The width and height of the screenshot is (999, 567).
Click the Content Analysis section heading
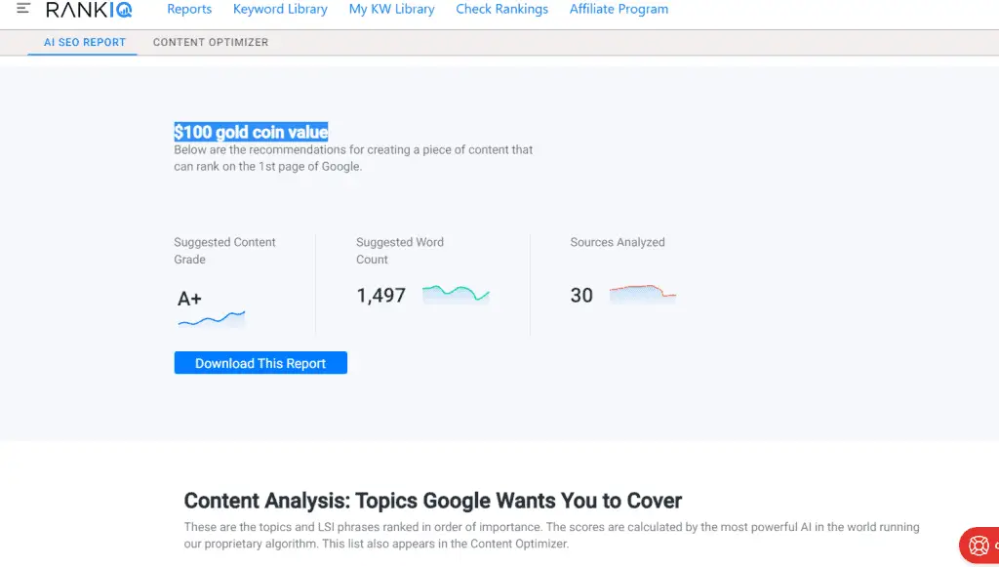[x=433, y=501]
